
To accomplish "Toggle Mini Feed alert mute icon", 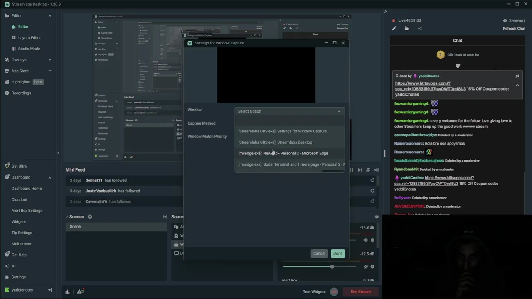I will tap(368, 170).
